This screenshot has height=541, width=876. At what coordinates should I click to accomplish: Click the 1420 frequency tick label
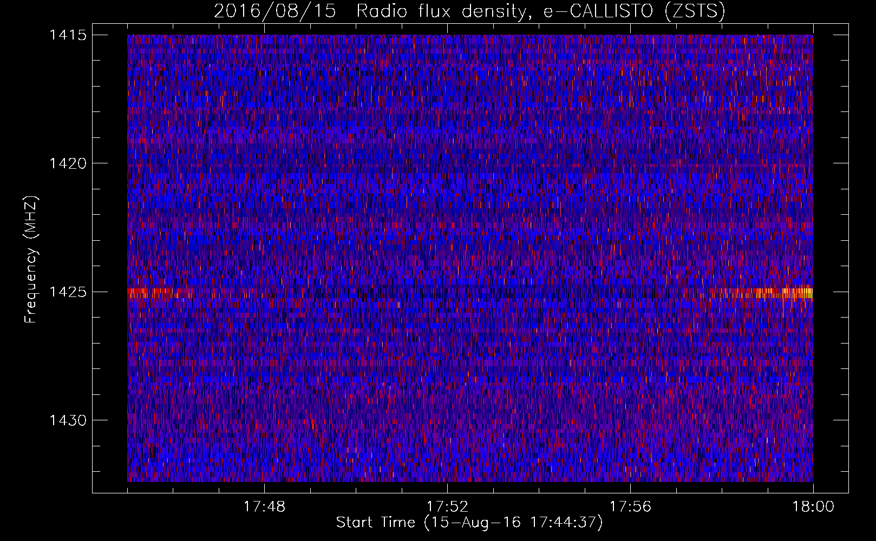click(68, 163)
